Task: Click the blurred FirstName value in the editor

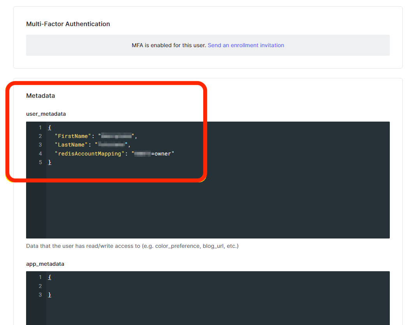Action: 116,136
